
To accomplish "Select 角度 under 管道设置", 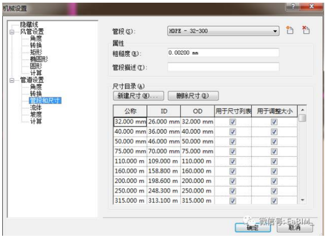I will [36, 87].
